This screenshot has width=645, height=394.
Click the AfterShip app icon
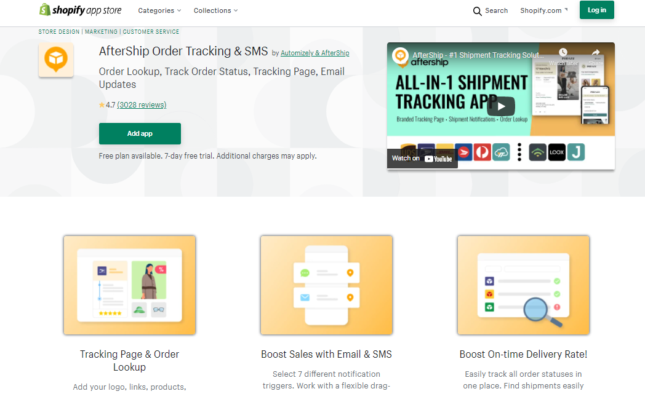56,60
